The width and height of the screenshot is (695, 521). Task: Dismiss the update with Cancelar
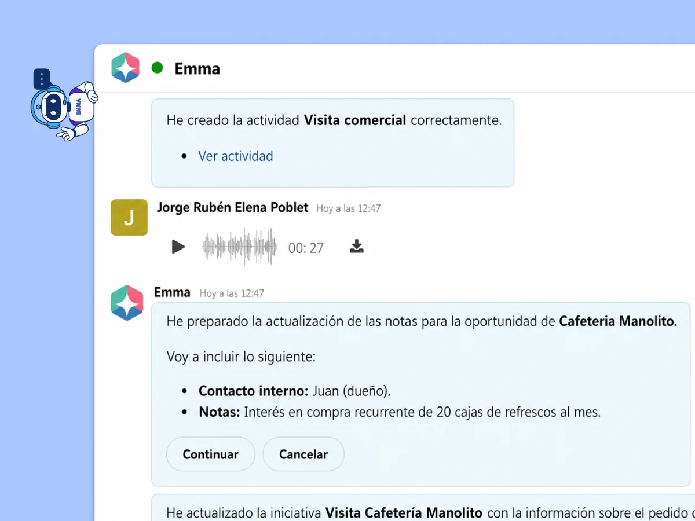coord(303,454)
